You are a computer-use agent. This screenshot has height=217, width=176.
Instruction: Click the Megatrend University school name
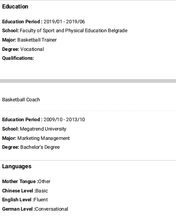point(43,129)
